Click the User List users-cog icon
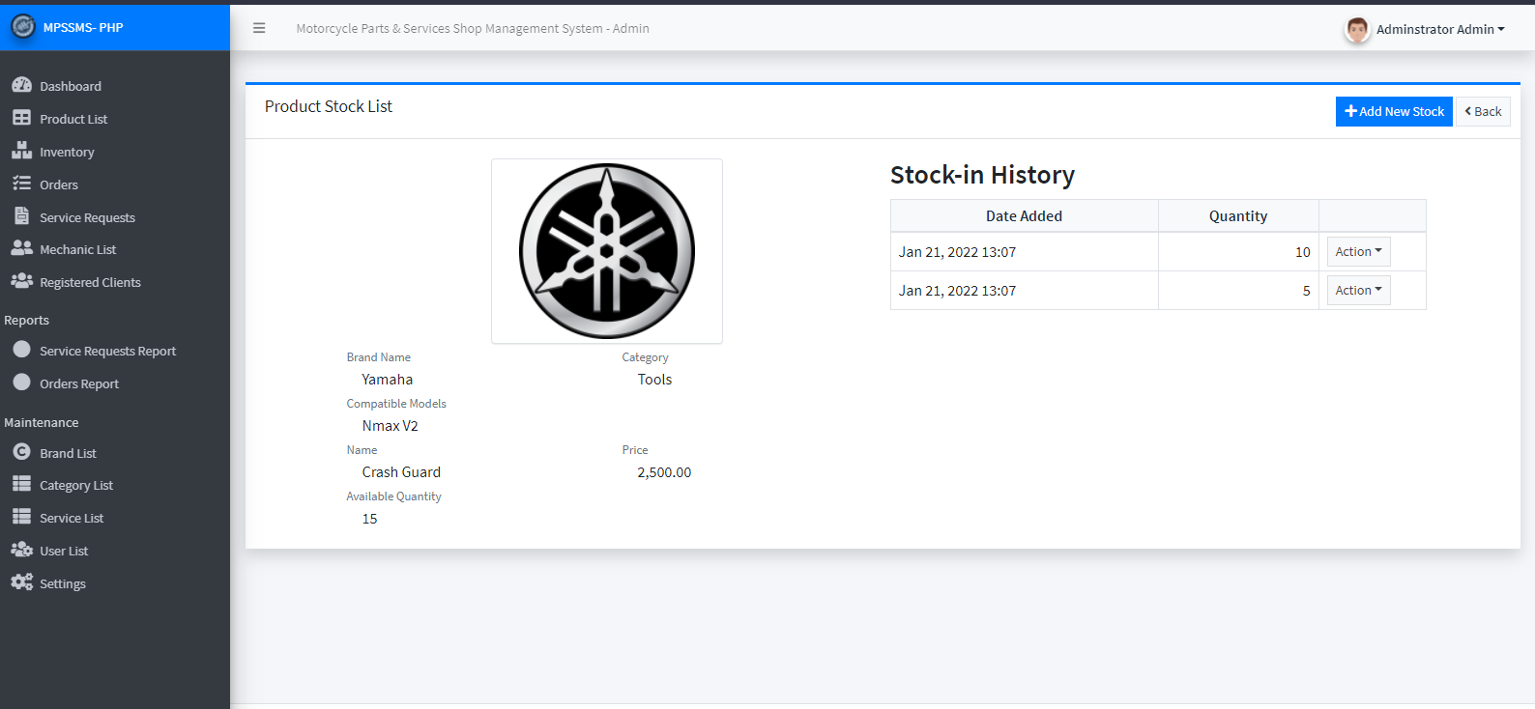This screenshot has height=709, width=1535. click(21, 550)
